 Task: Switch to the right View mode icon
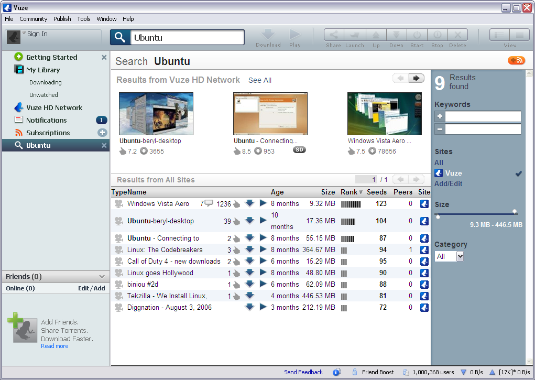click(x=520, y=35)
